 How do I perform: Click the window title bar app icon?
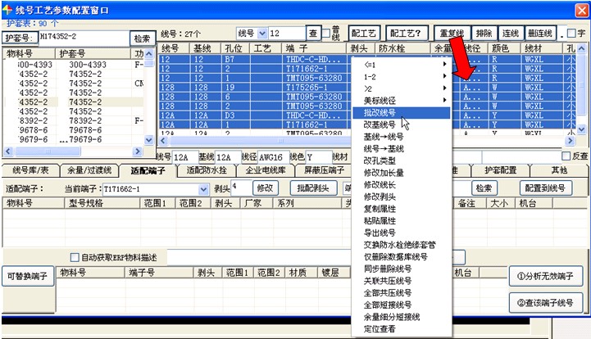[x=9, y=9]
